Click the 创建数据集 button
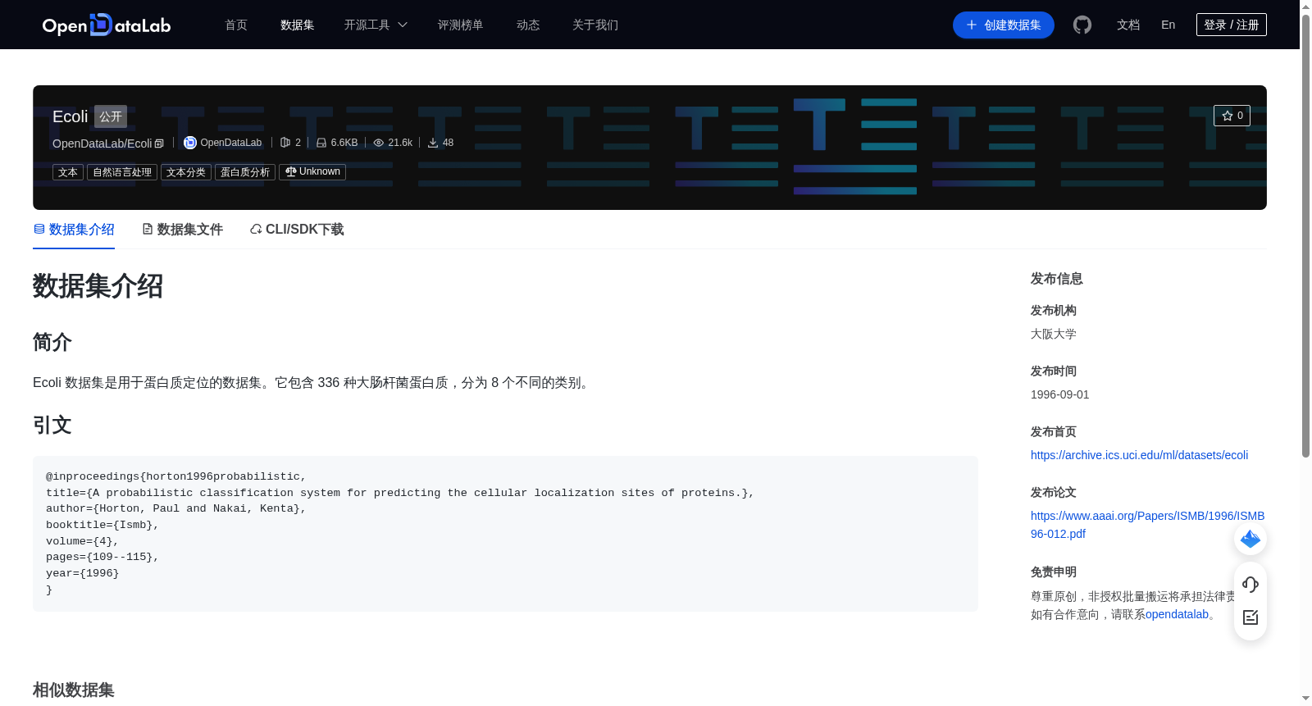This screenshot has width=1312, height=706. 1004,25
